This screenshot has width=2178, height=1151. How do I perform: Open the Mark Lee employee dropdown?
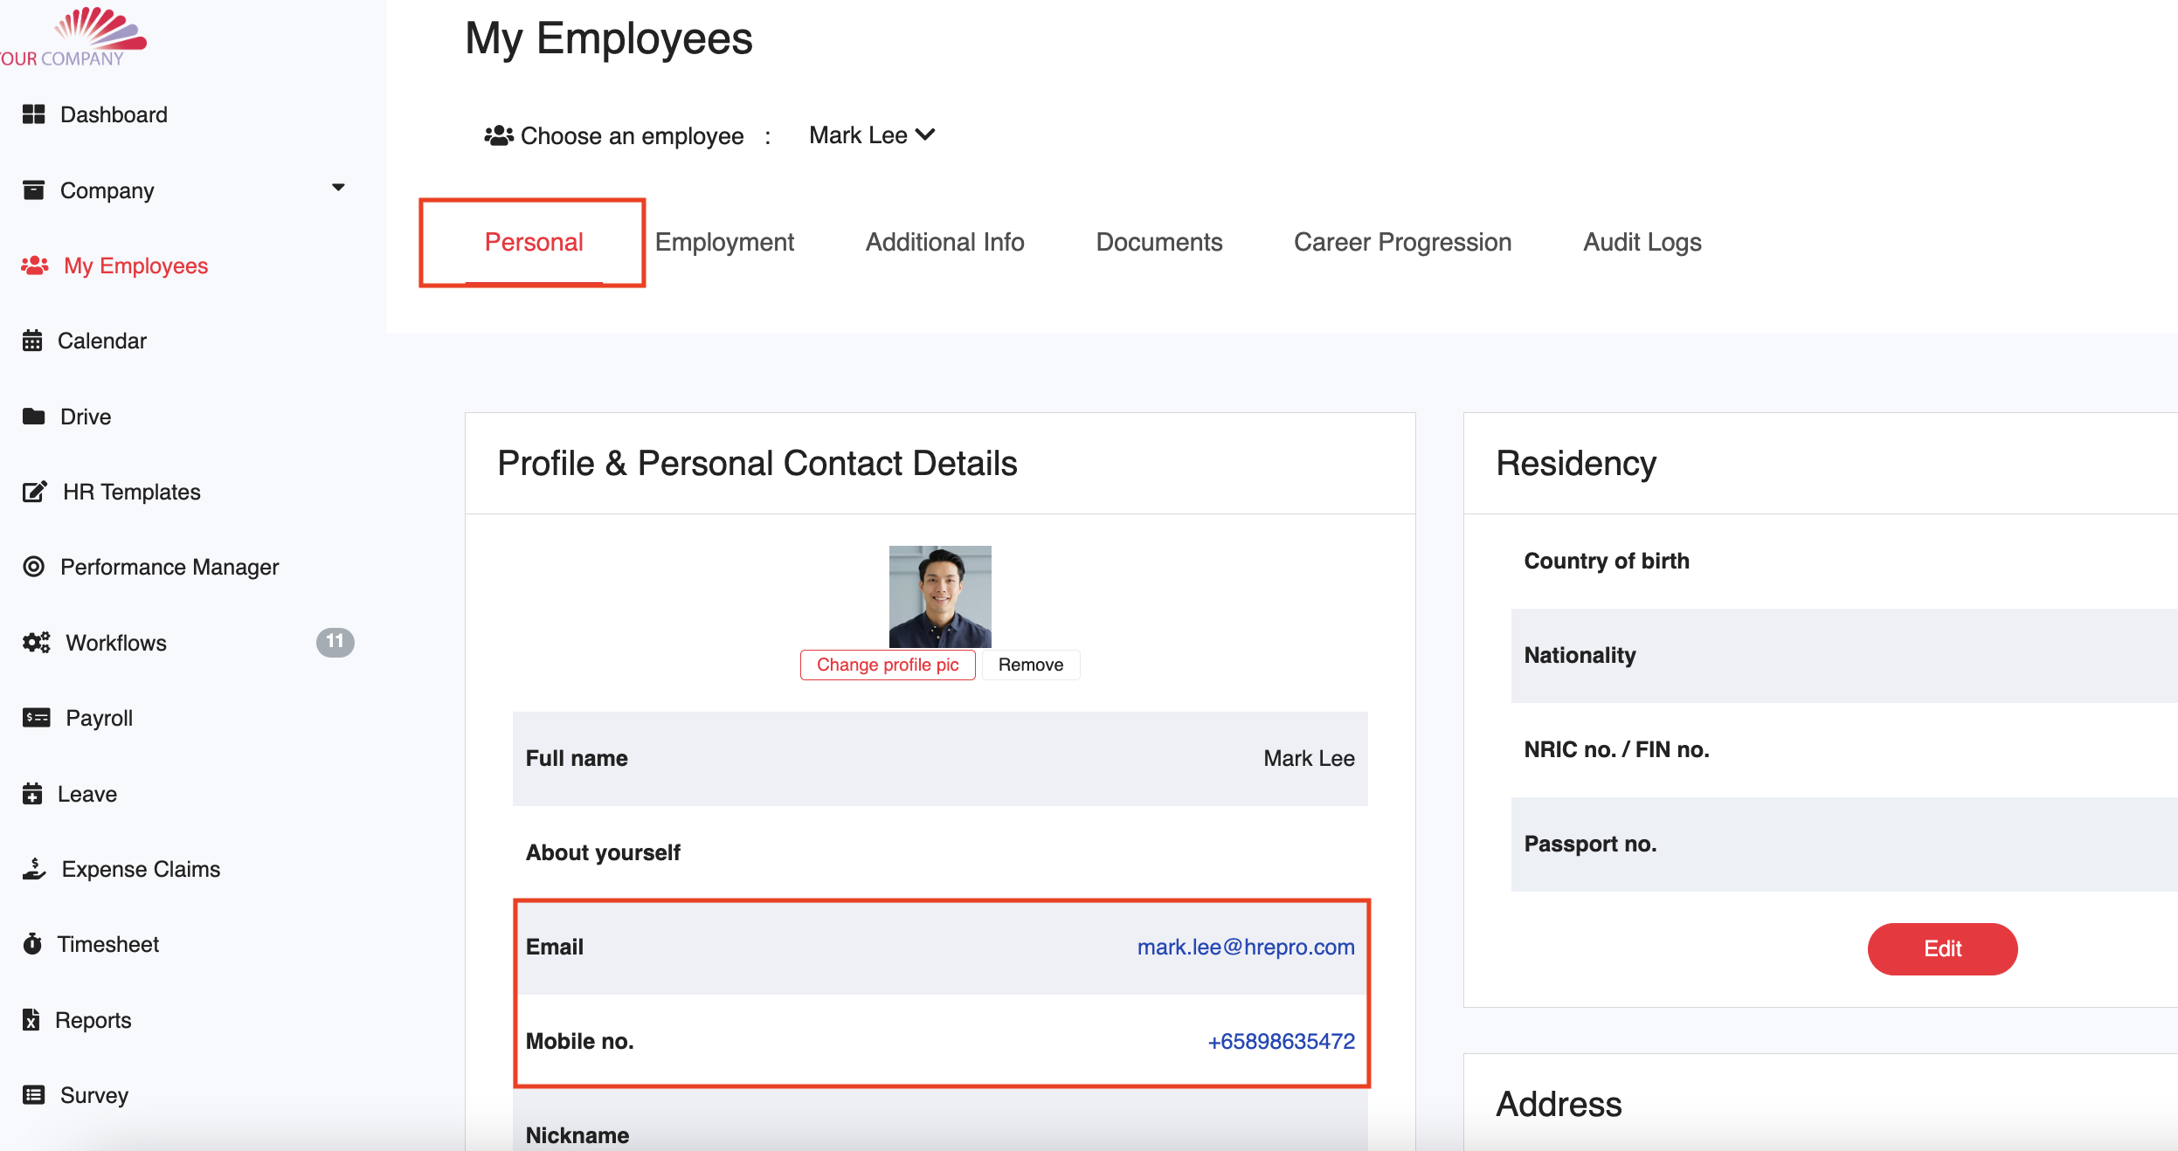click(871, 135)
